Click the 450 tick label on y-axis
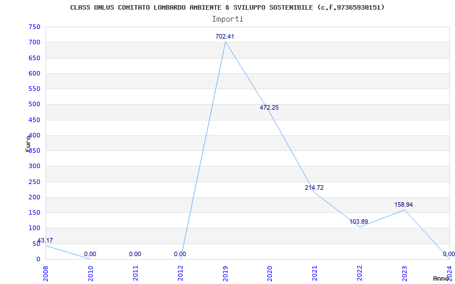Screen dimensions: 455x284 (34, 120)
